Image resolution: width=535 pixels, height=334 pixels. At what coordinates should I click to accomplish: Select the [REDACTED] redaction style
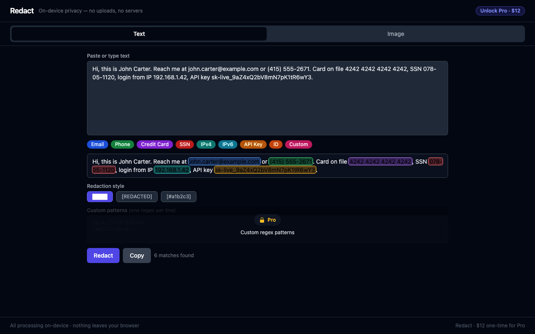(x=137, y=197)
